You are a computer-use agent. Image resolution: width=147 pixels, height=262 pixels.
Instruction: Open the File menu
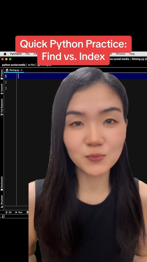(28, 54)
